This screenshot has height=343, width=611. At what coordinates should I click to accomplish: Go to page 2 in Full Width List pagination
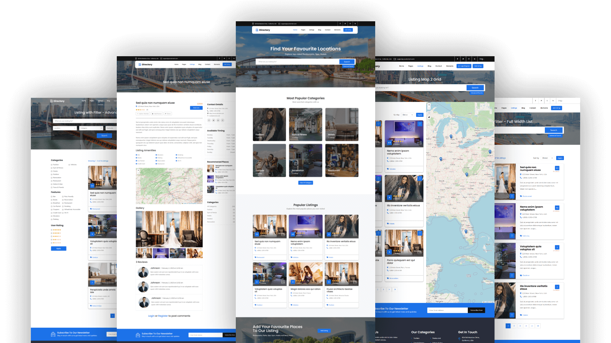pos(514,326)
